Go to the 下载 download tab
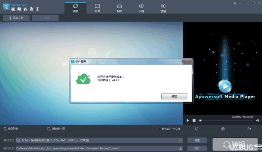The width and height of the screenshot is (262, 152). pos(141,8)
